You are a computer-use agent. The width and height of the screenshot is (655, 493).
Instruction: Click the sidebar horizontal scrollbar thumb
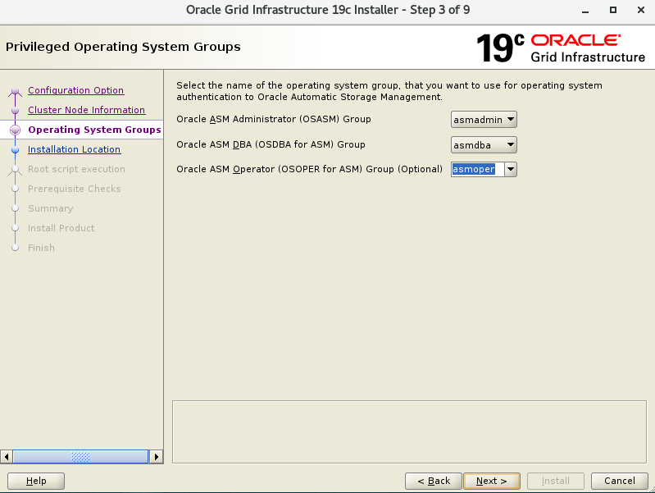pyautogui.click(x=80, y=457)
